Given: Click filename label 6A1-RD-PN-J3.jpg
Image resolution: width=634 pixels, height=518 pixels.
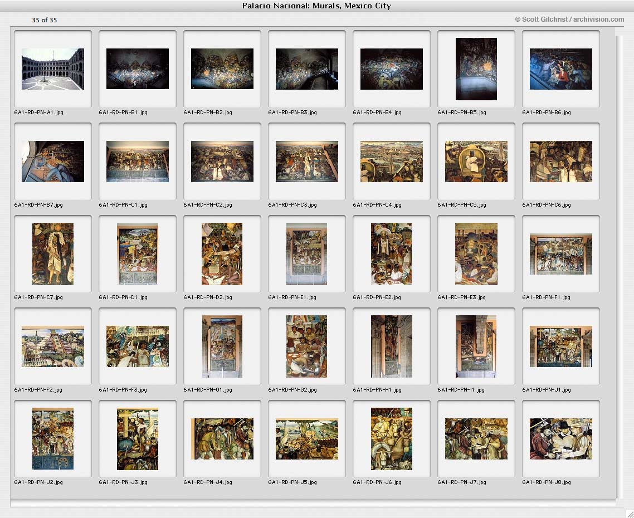Looking at the screenshot, I should pyautogui.click(x=123, y=482).
